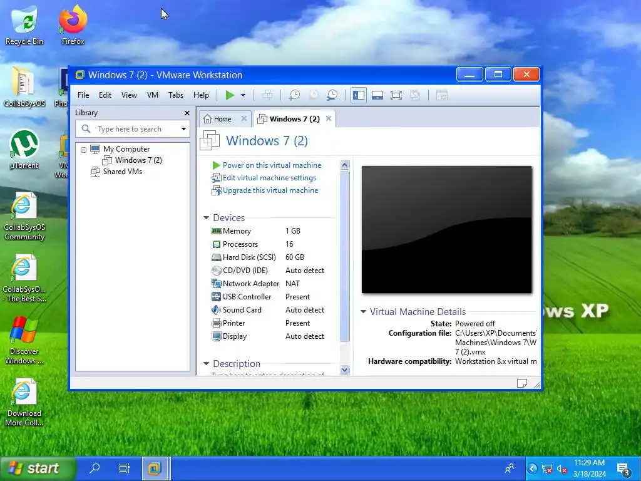This screenshot has height=481, width=641.
Task: Open the VM menu
Action: [x=153, y=95]
